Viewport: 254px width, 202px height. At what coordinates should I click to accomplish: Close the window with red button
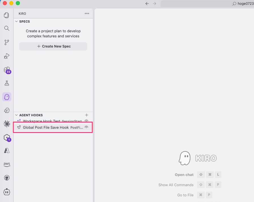(x=5, y=3)
